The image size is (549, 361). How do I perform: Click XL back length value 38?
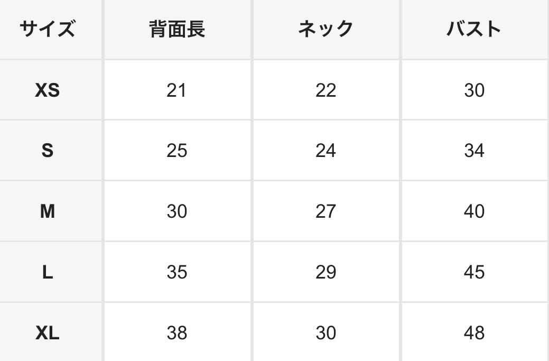(176, 333)
